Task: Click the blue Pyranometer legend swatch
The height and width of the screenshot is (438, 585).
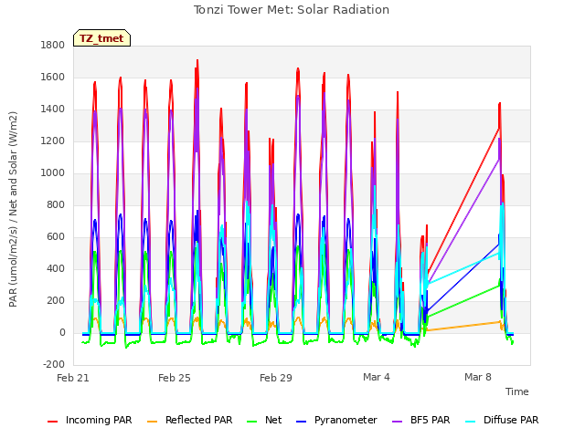Action: (301, 422)
